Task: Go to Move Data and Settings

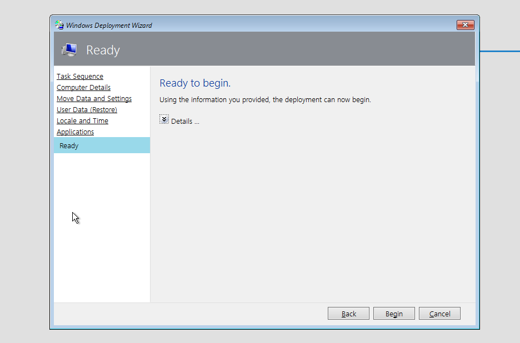Action: (94, 98)
